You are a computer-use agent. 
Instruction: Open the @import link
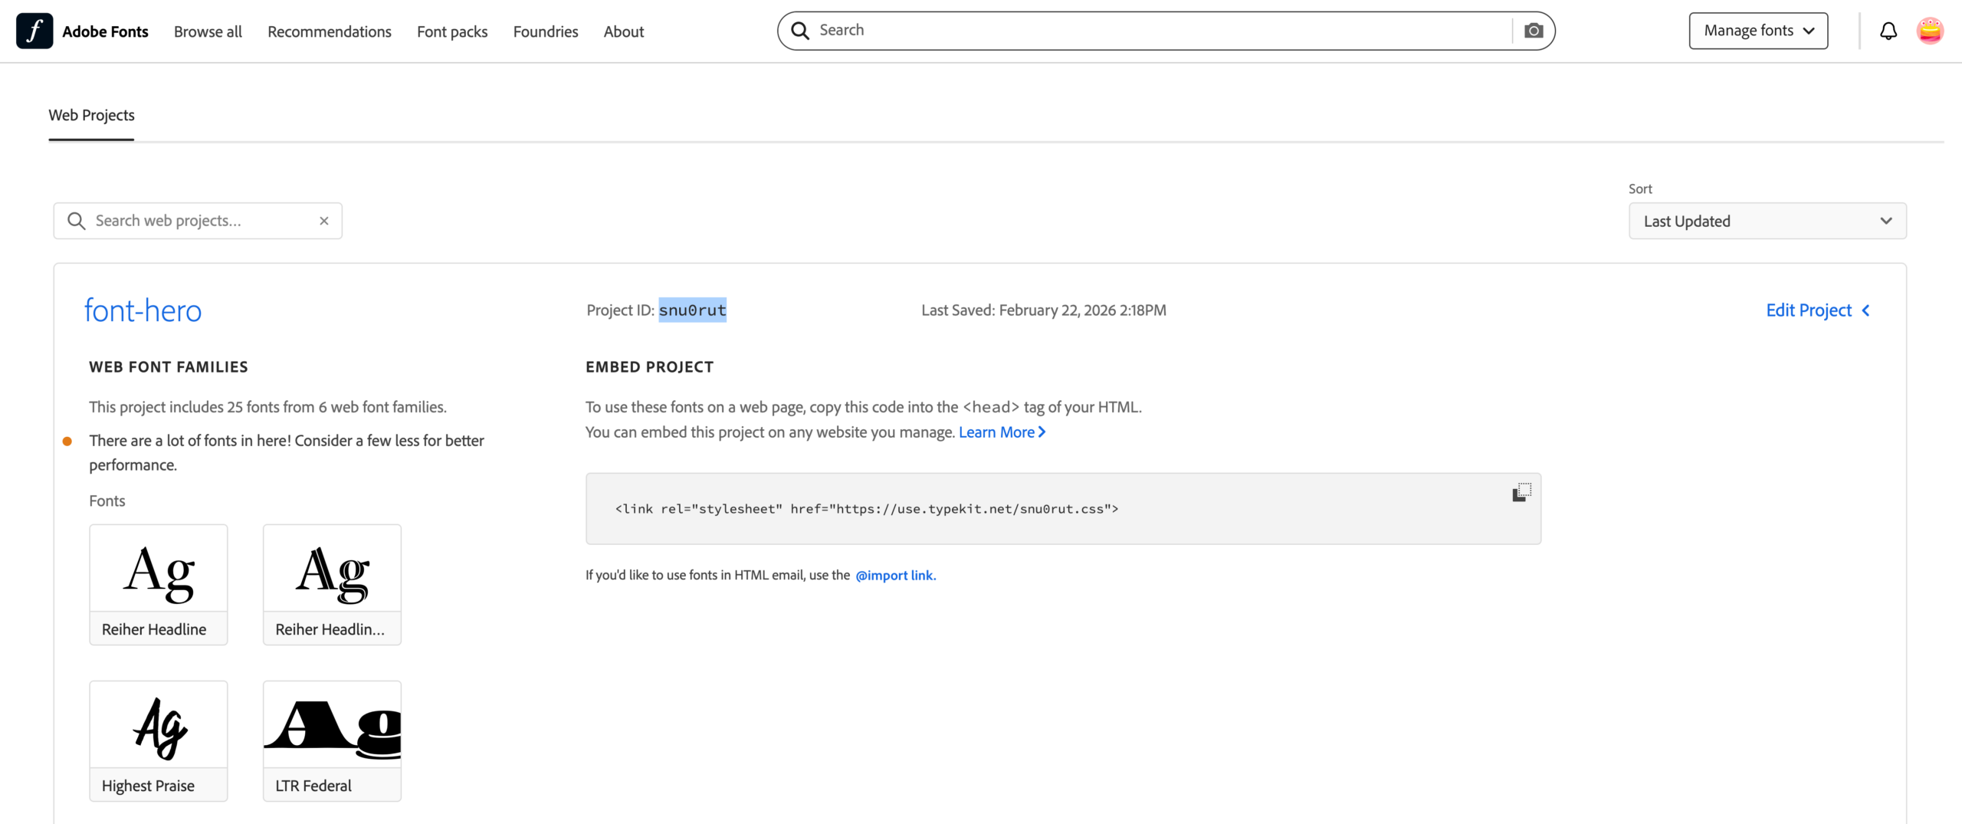[x=895, y=576]
